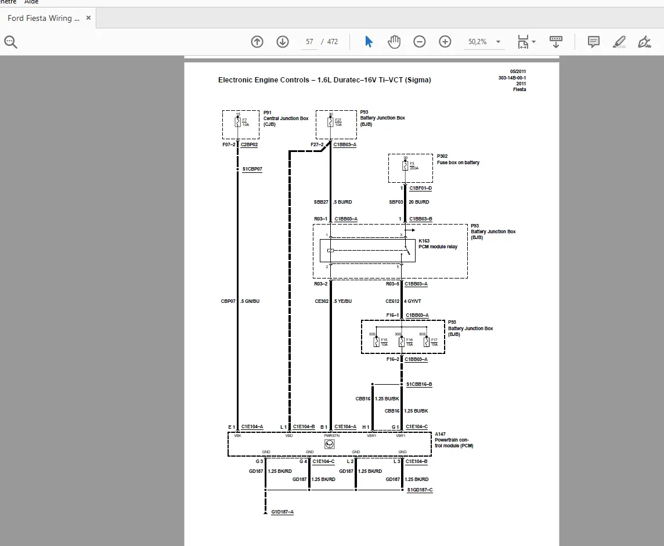
Task: Click the K163 PCM module relay label
Action: [x=438, y=244]
